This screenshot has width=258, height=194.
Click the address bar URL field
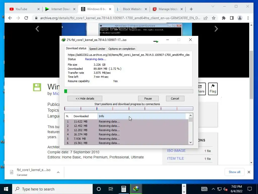pos(120,18)
